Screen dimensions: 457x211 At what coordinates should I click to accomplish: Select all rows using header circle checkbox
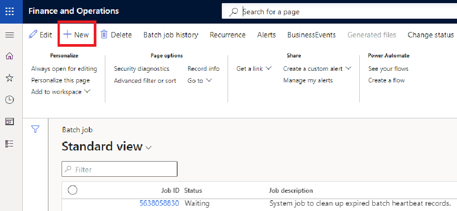click(72, 190)
